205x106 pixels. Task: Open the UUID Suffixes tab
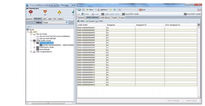92,18
